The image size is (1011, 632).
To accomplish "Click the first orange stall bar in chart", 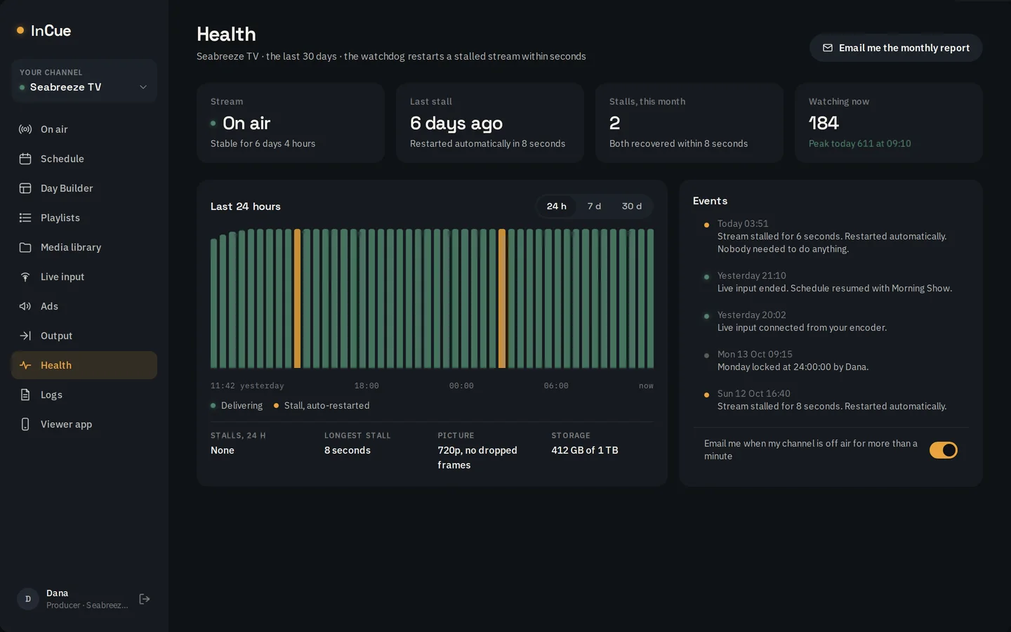I will 298,298.
